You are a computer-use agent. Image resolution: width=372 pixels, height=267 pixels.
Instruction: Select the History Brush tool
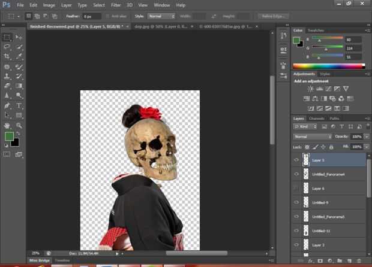pyautogui.click(x=19, y=76)
